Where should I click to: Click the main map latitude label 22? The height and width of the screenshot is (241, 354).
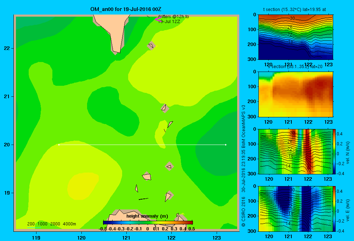pyautogui.click(x=7, y=49)
